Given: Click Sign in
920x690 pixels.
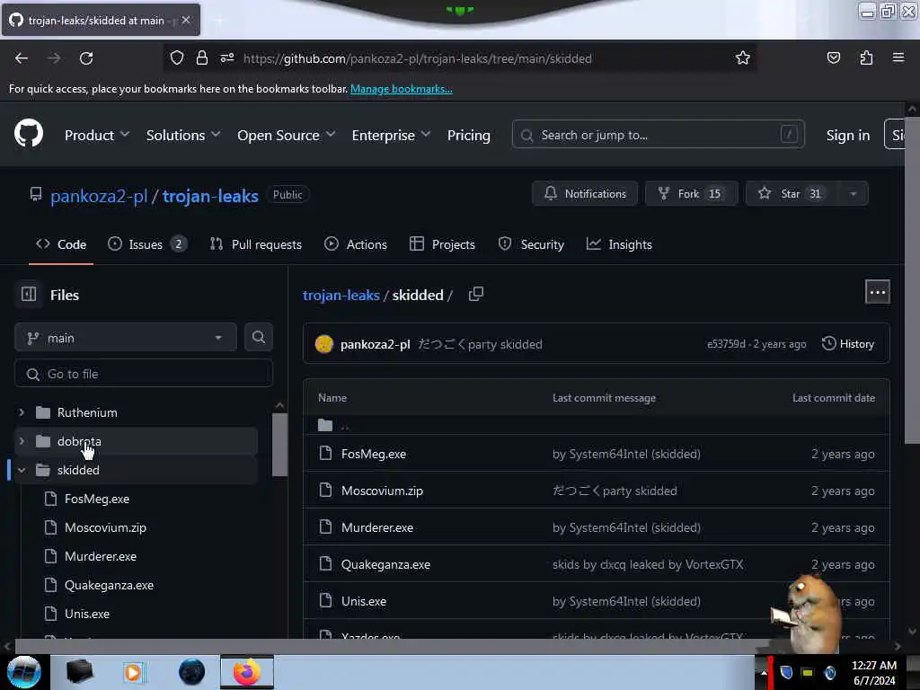Looking at the screenshot, I should (x=848, y=135).
